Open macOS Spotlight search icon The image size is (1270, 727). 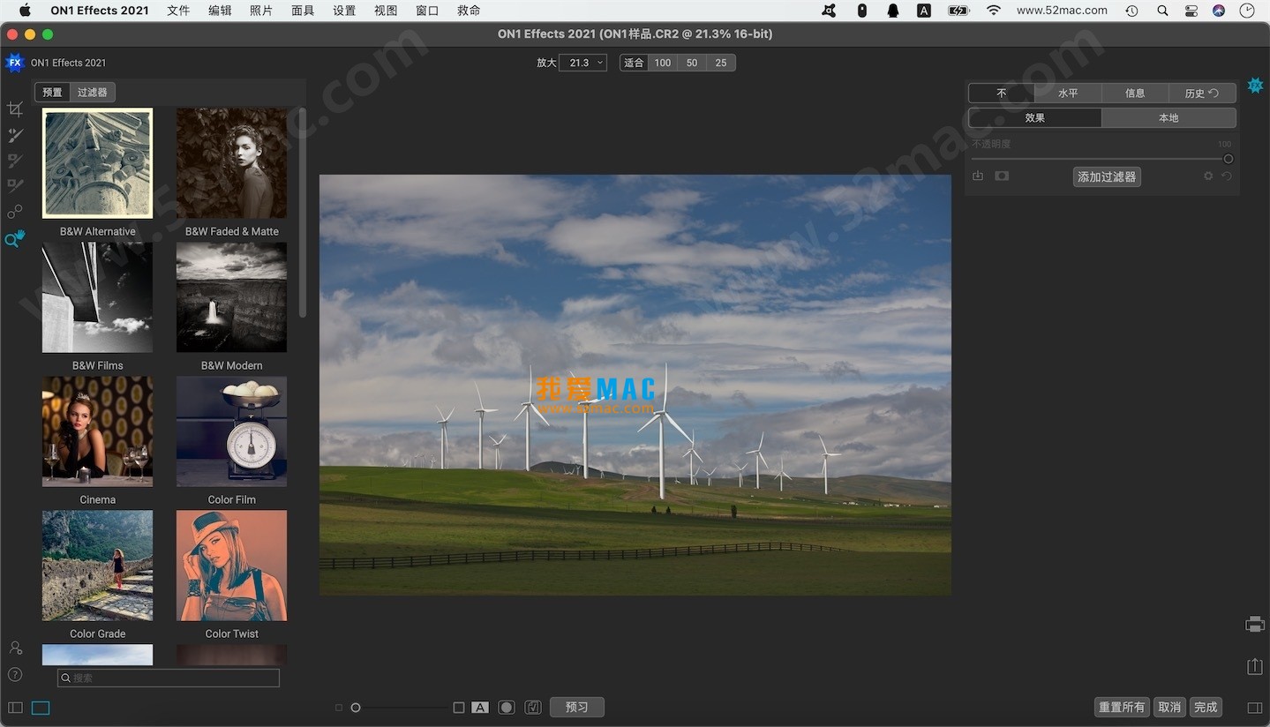coord(1162,11)
